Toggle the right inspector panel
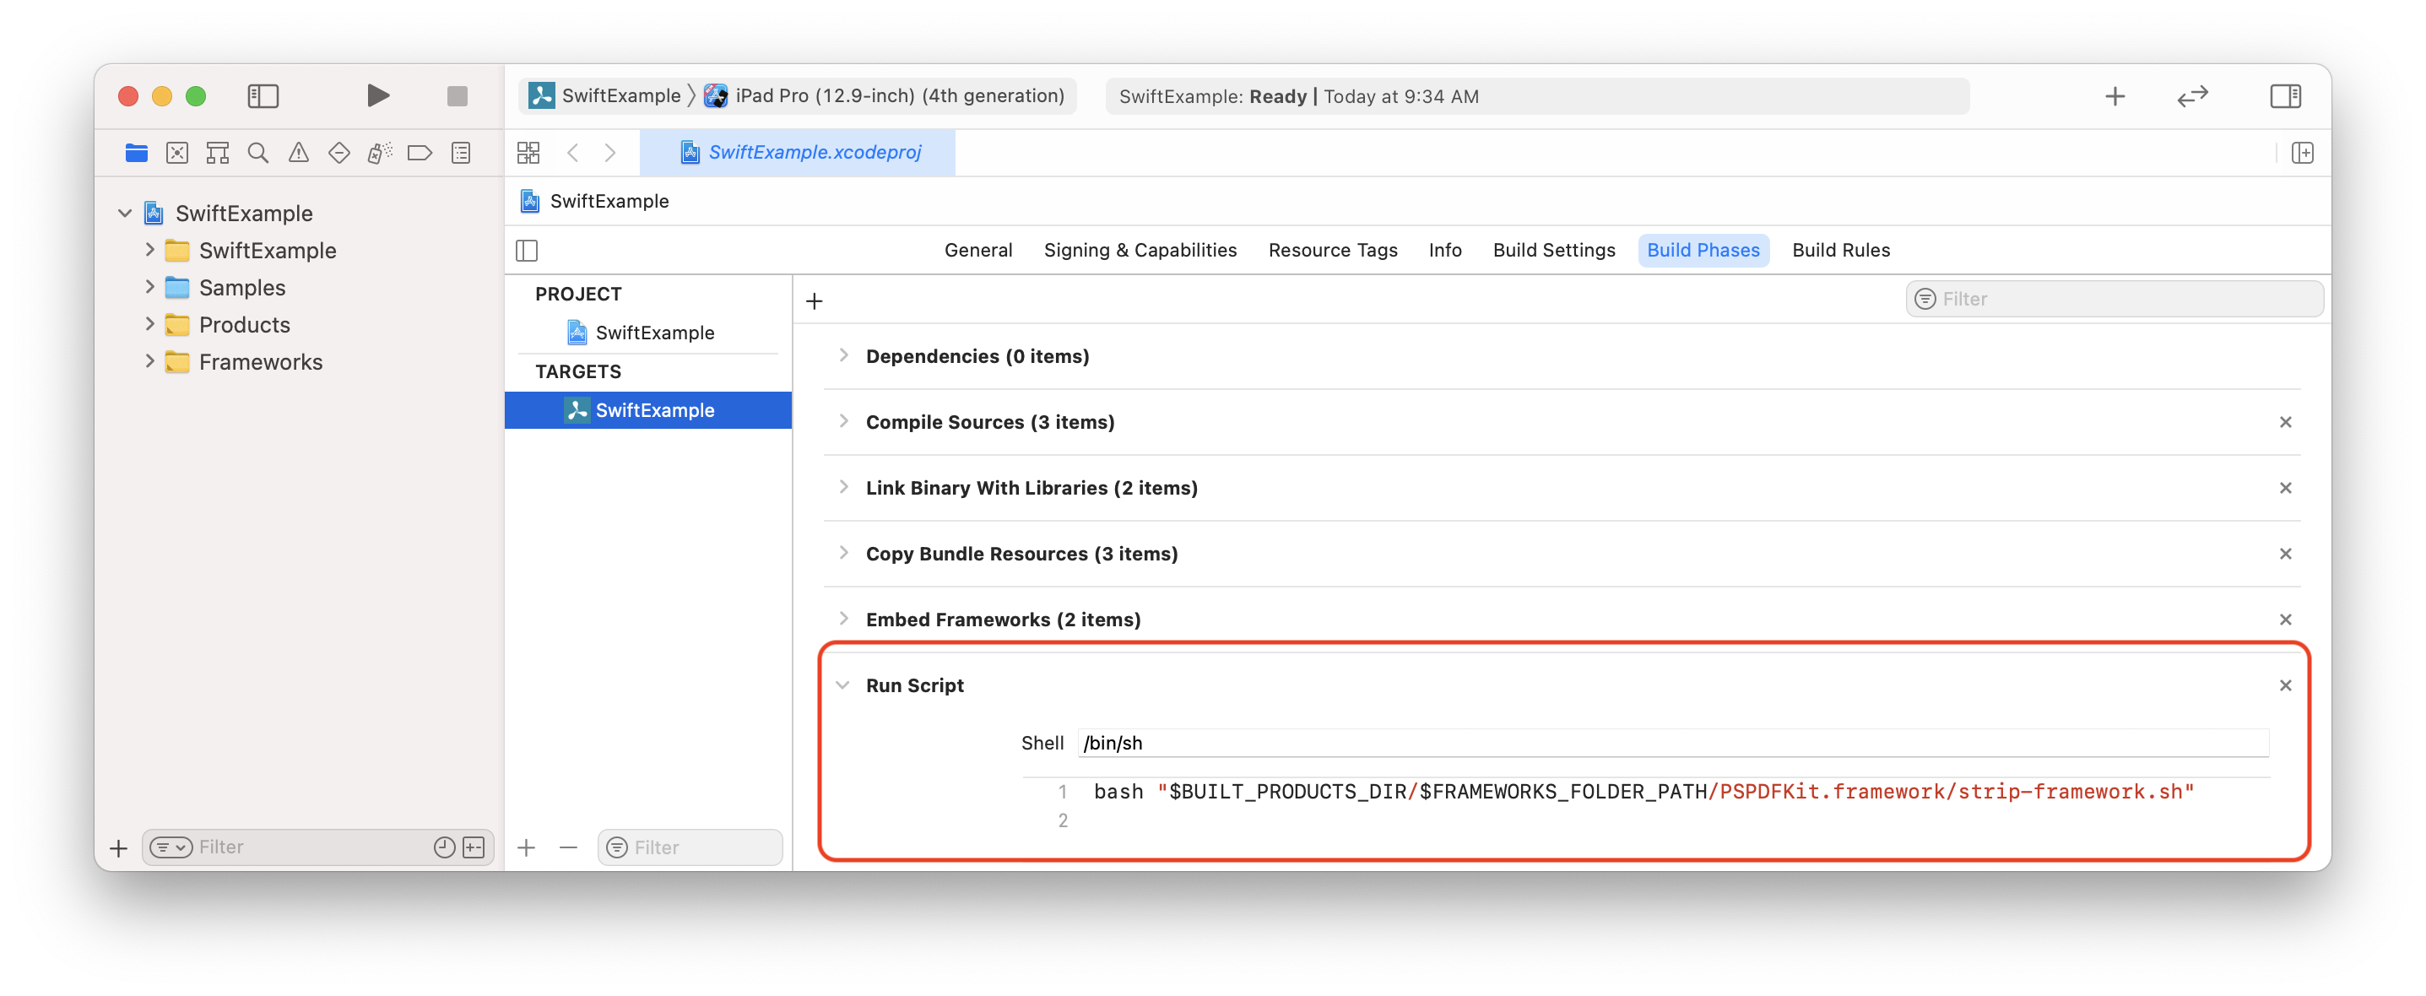Image resolution: width=2426 pixels, height=996 pixels. tap(2285, 96)
